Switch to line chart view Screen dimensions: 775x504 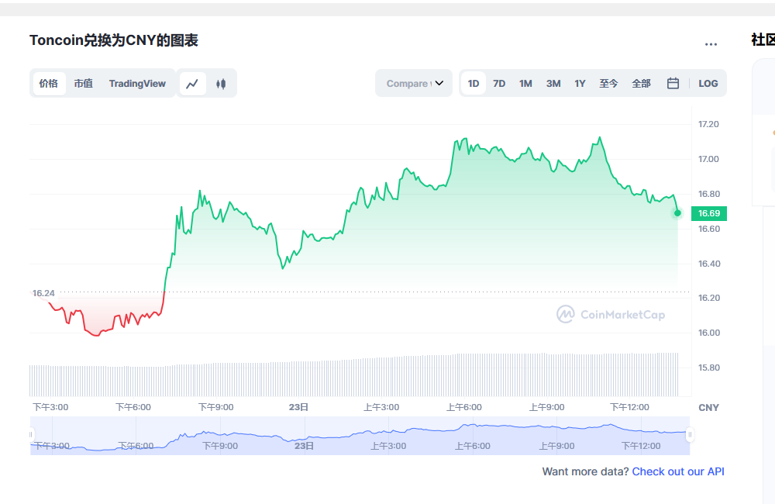pyautogui.click(x=192, y=84)
